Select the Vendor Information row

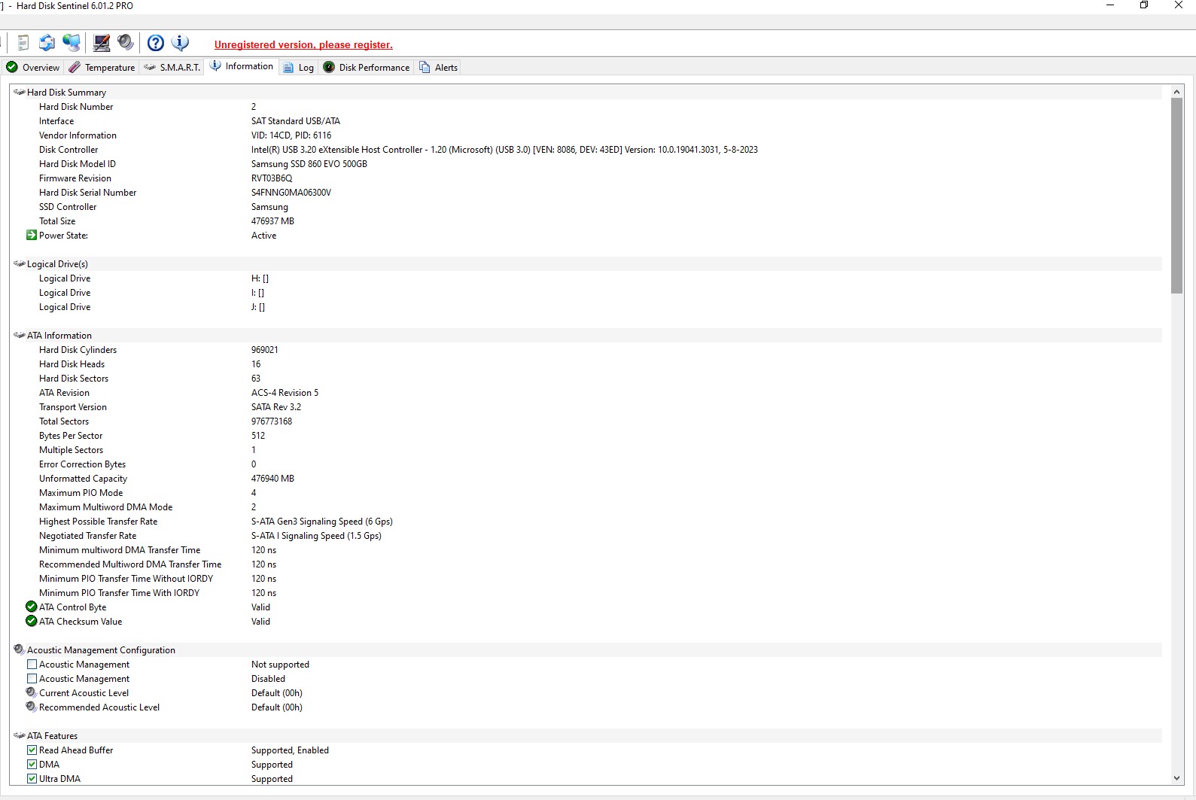(587, 135)
